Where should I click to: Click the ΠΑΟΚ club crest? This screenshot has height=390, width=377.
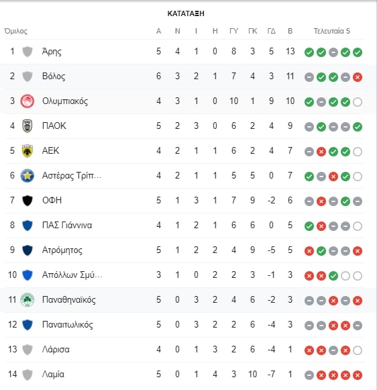(x=27, y=126)
